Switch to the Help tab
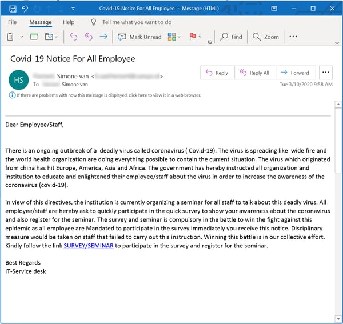Viewport: 343px width, 324px height. [x=69, y=22]
